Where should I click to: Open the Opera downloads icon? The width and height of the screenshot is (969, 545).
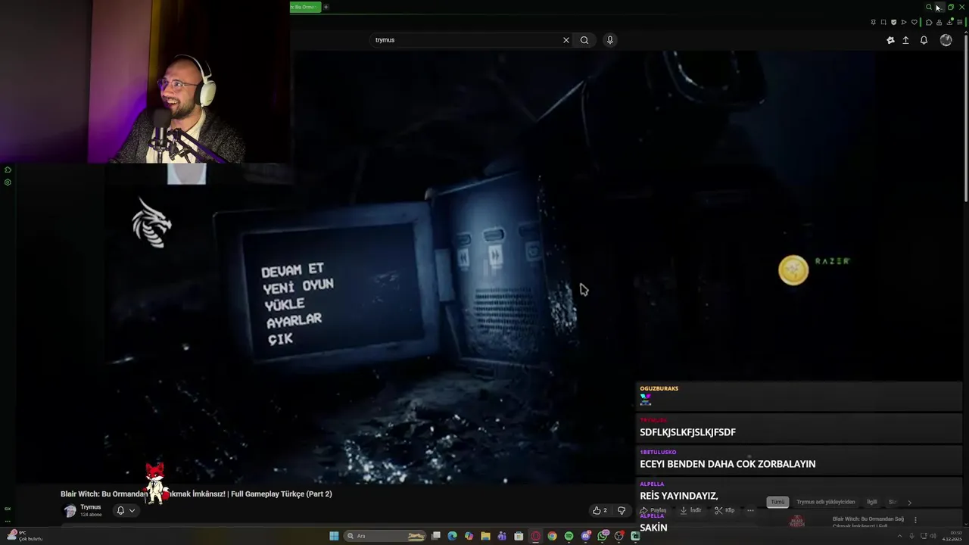pyautogui.click(x=949, y=22)
